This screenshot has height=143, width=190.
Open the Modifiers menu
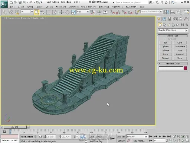pos(61,7)
